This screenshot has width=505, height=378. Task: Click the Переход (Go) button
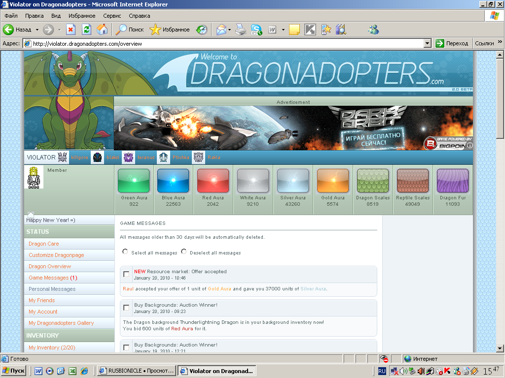tap(452, 43)
